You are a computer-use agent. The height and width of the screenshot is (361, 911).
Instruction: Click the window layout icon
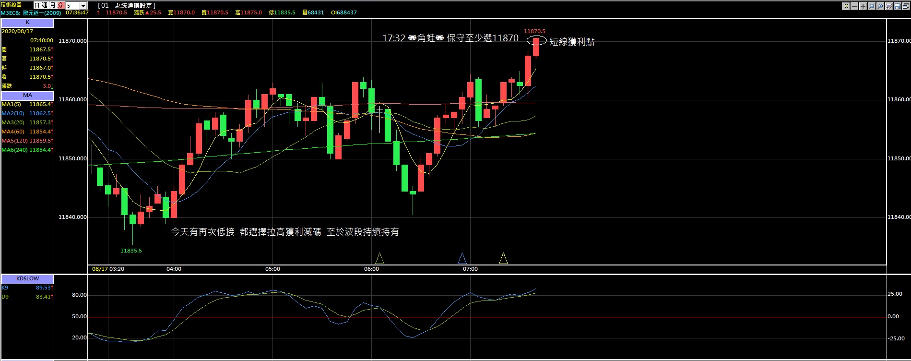coord(906,6)
